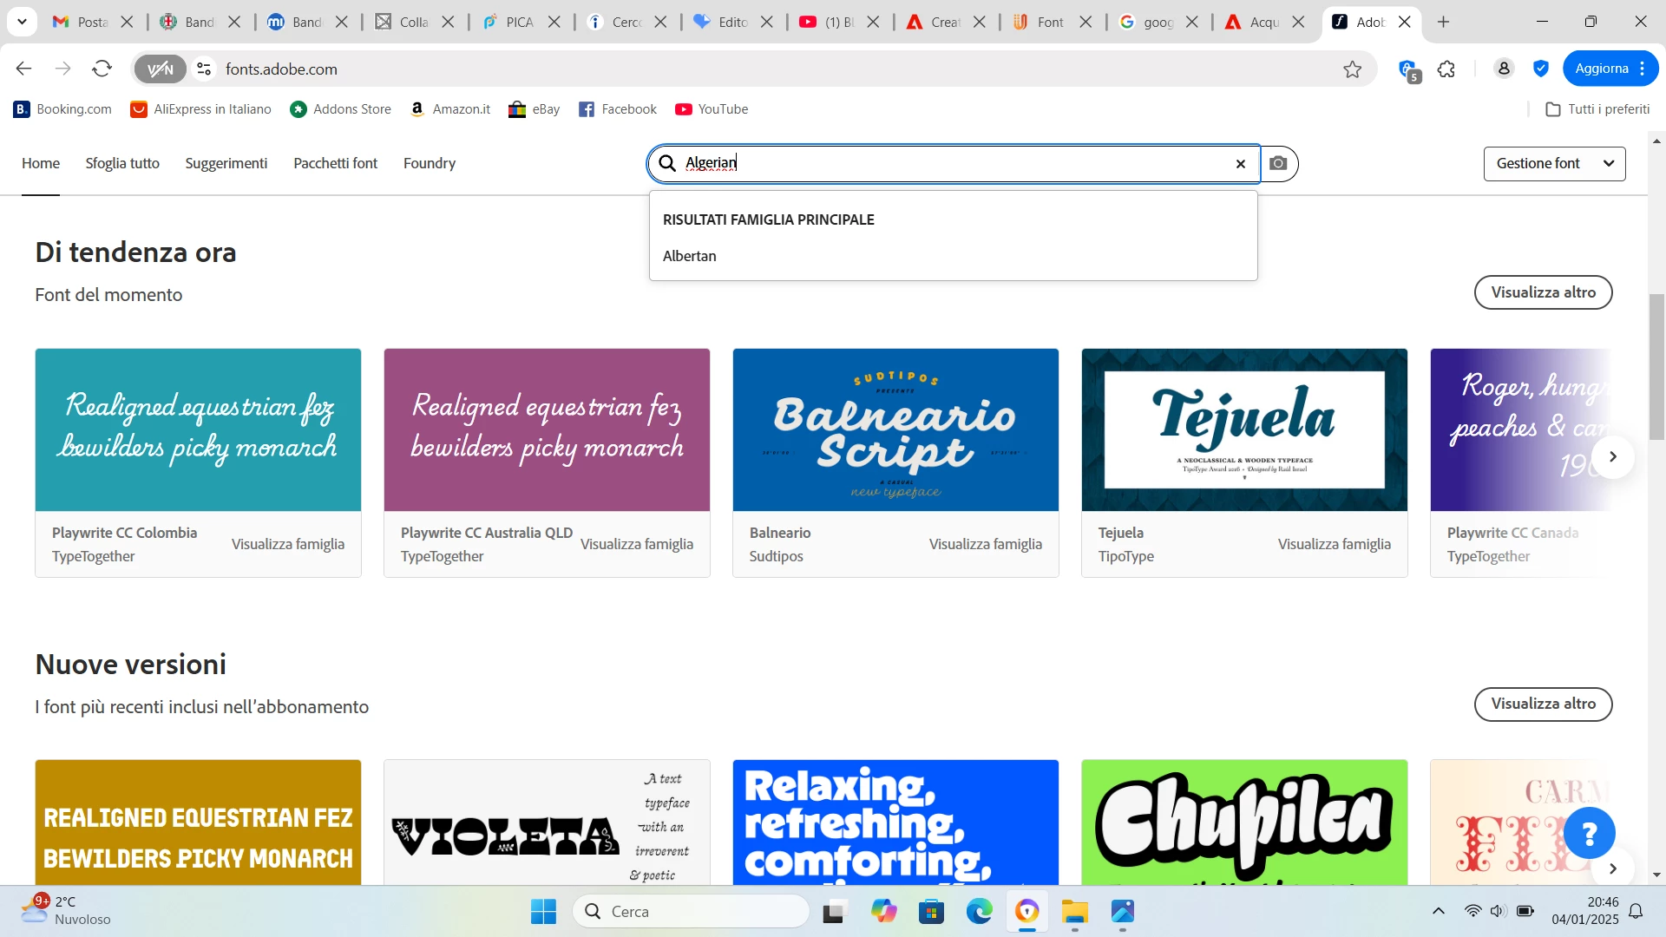Open the tab list dropdown arrow
Screen dimensions: 1666x937
click(22, 22)
